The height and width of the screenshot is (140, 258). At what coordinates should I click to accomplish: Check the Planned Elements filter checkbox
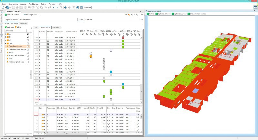(x=28, y=62)
